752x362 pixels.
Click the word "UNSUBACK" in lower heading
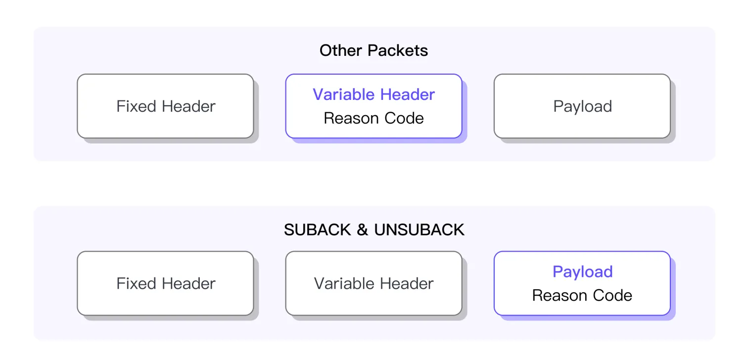point(419,230)
